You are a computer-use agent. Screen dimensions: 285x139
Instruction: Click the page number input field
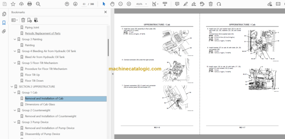pos(84,4)
